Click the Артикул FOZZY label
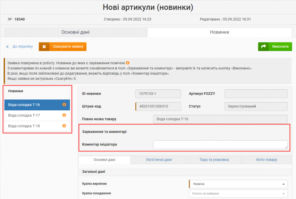Viewport: 296px width, 199px height. pos(202,94)
